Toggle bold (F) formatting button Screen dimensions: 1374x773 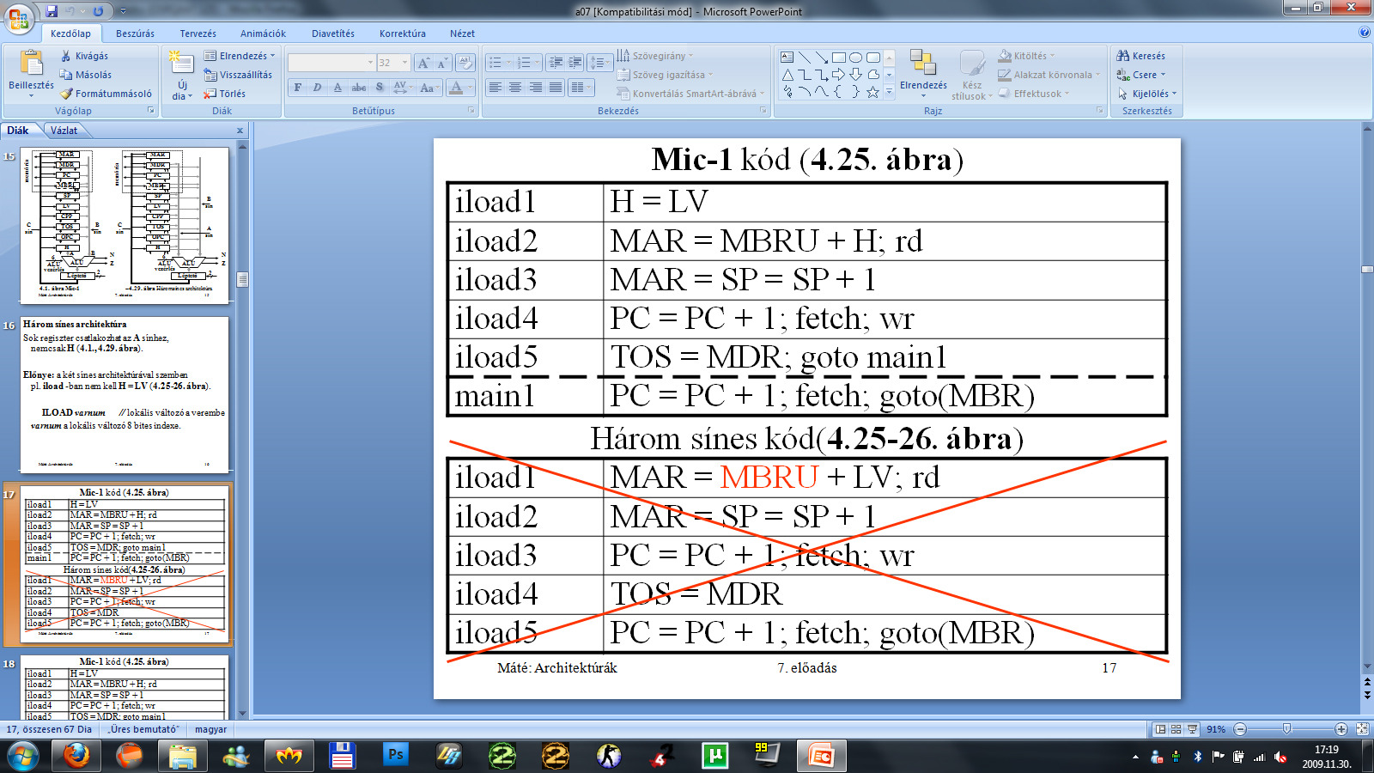(297, 88)
